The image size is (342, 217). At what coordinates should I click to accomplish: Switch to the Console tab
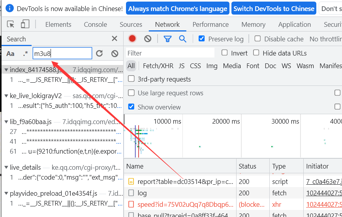point(96,24)
